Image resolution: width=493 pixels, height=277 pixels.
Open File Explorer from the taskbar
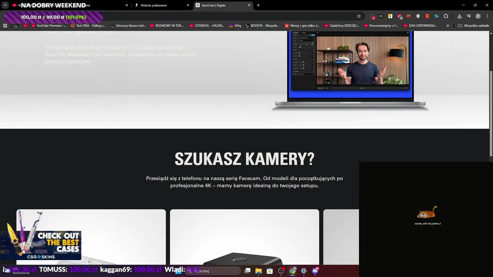pyautogui.click(x=258, y=271)
